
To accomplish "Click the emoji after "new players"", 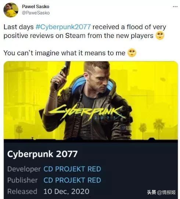I will 160,36.
